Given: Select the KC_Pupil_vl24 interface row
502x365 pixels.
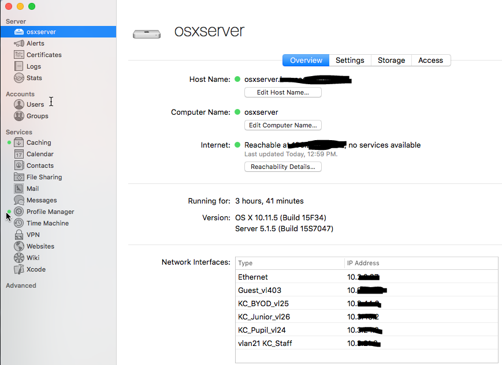Looking at the screenshot, I should (x=367, y=330).
